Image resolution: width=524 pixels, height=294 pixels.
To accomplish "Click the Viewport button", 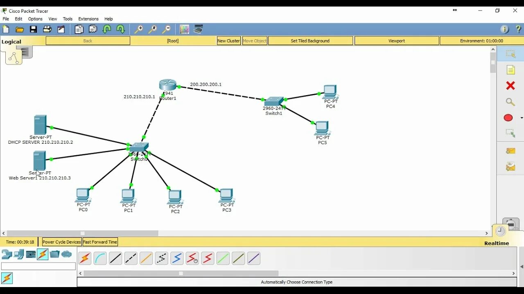I will pyautogui.click(x=396, y=41).
